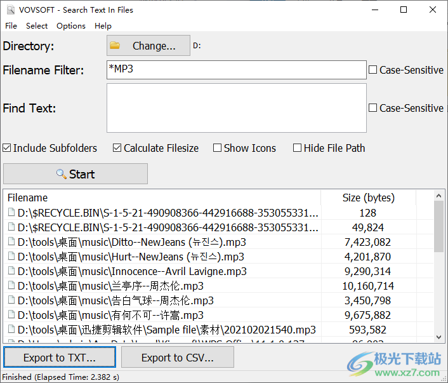Screen dimensions: 448x383
Task: Click file icon of first $RECYCLE.BIN row
Action: tap(11, 212)
